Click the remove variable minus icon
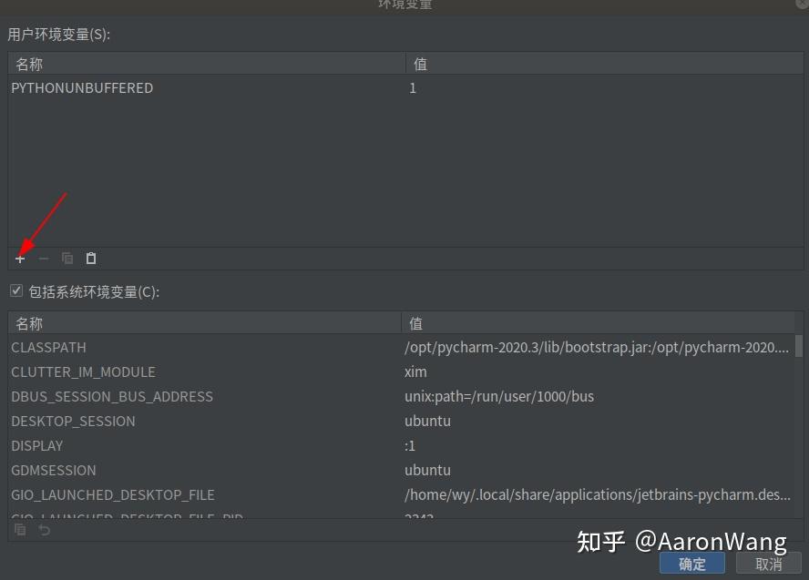809x580 pixels. pos(43,258)
